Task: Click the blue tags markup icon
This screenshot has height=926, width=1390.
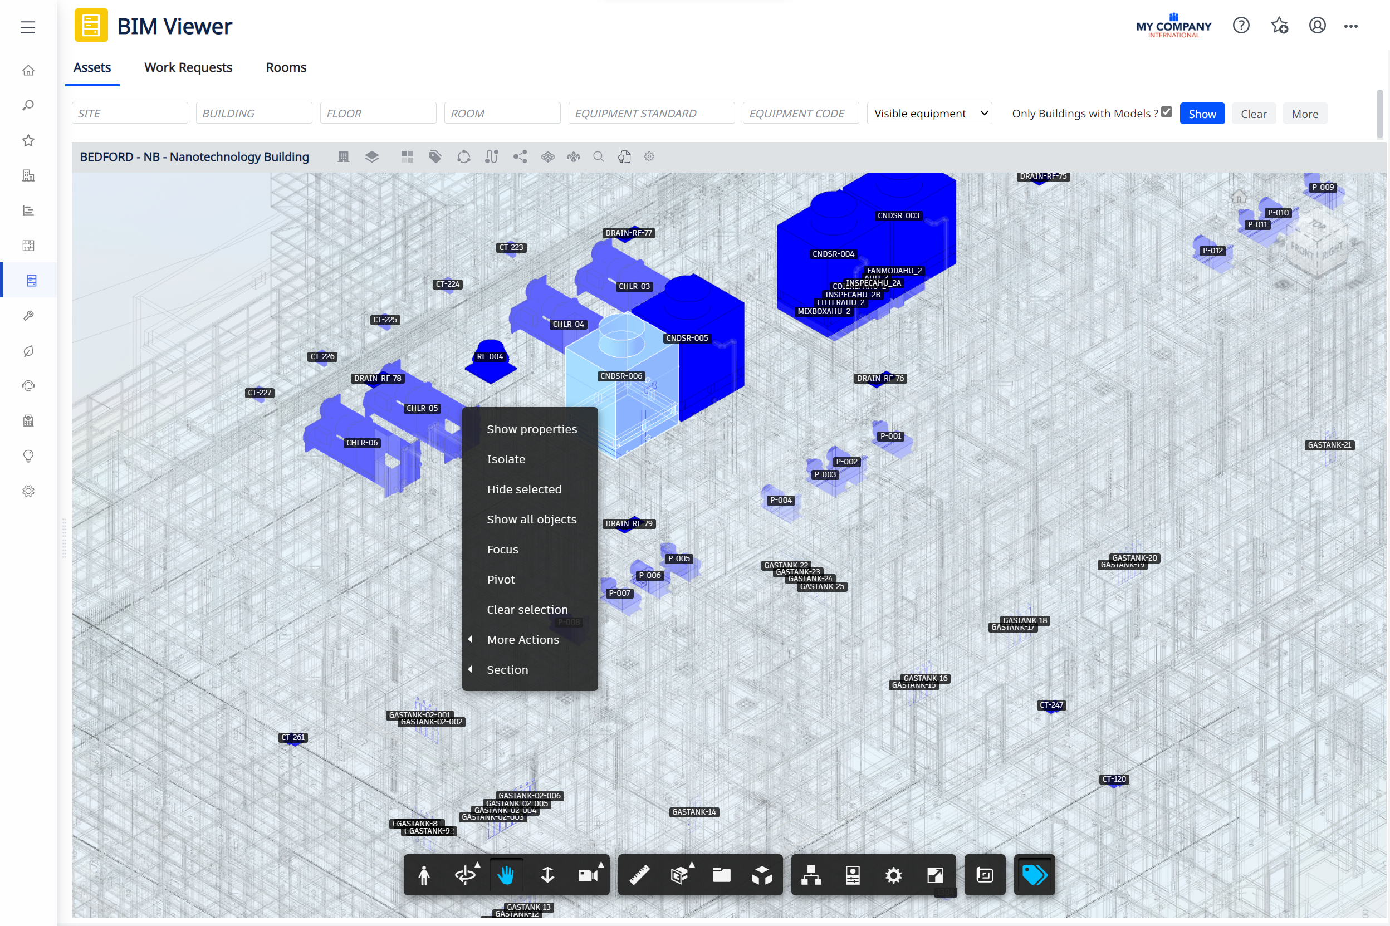Action: [1034, 875]
